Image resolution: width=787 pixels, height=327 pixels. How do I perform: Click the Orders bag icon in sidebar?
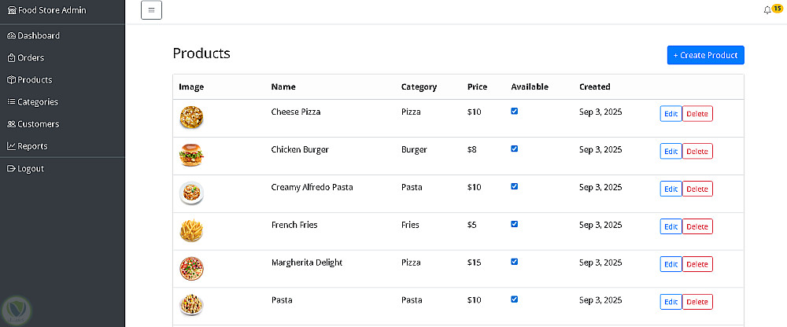pos(11,57)
